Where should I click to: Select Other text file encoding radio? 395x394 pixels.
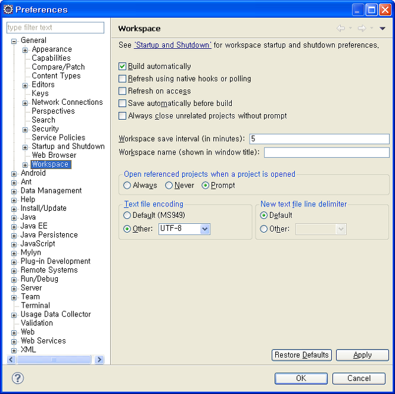(127, 229)
